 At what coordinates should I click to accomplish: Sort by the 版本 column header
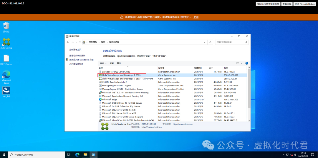click(235, 68)
